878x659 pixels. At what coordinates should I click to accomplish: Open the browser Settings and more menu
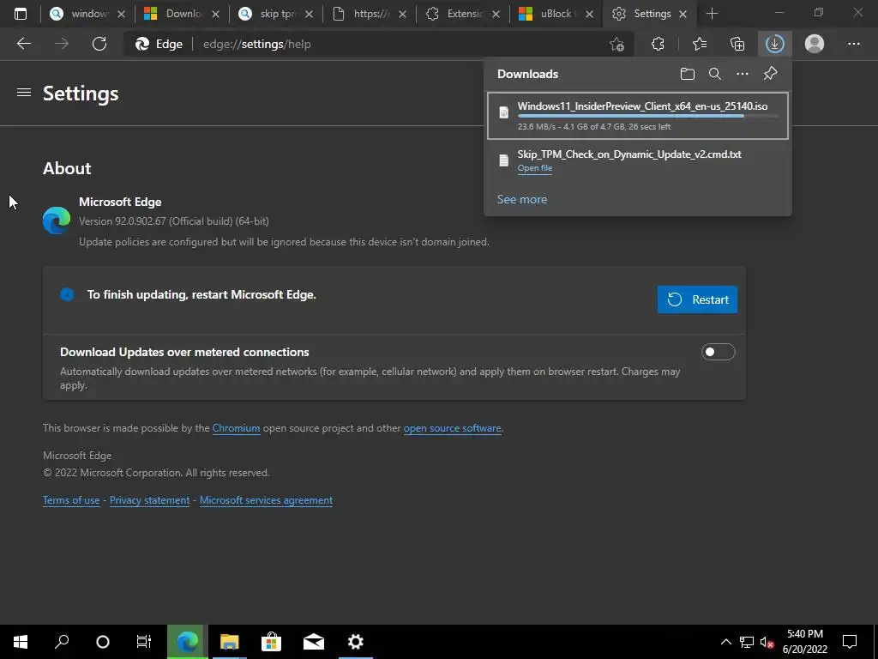853,44
